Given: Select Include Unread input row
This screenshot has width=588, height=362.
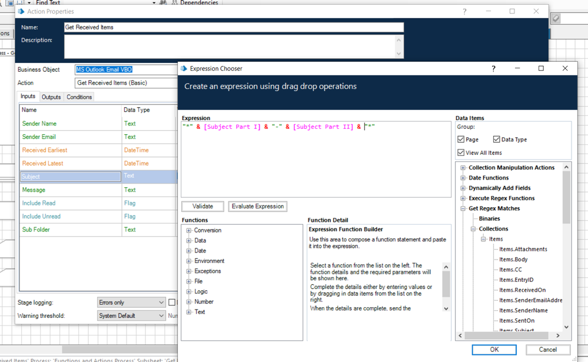Looking at the screenshot, I should click(98, 217).
